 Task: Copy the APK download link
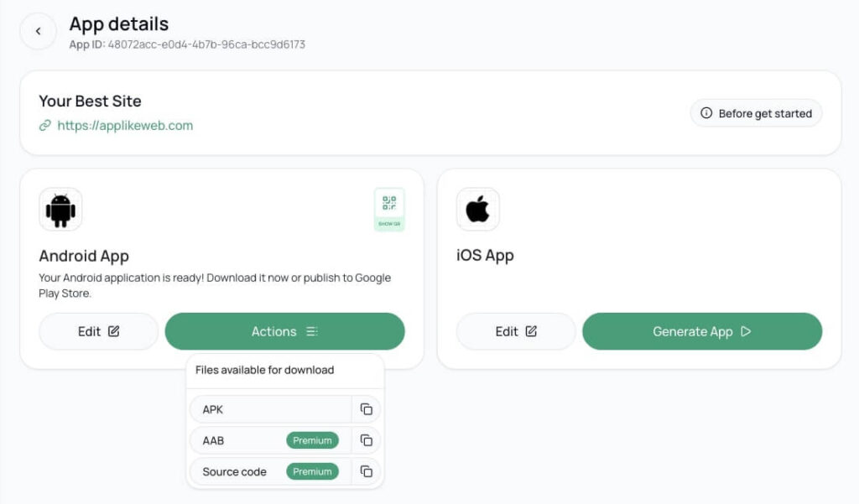(x=366, y=409)
